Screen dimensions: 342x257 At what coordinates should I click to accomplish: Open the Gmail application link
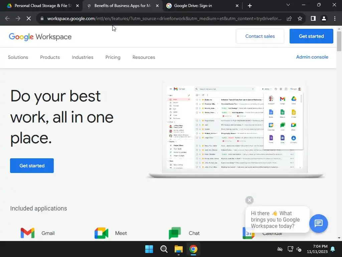[48, 233]
